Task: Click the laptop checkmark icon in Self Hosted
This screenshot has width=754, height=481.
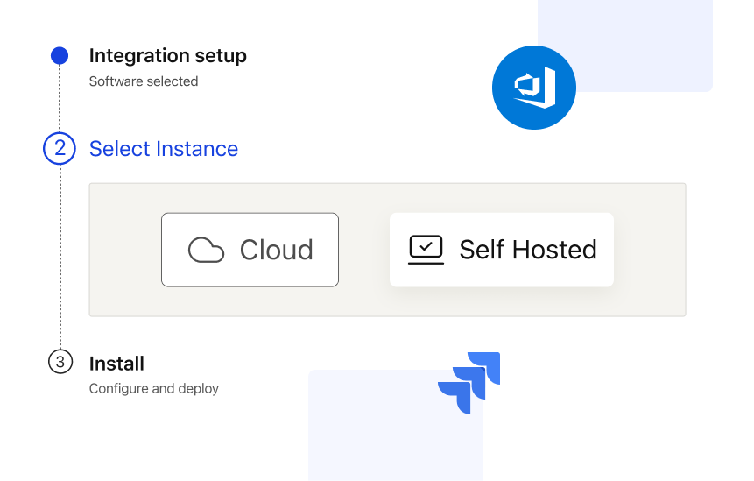Action: click(426, 250)
